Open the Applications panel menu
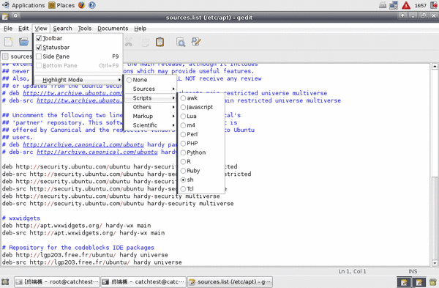Viewport: 439px width, 288px height. pos(23,5)
